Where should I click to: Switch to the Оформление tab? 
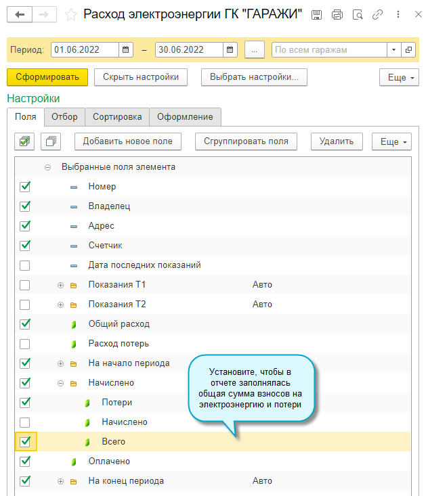pos(185,117)
